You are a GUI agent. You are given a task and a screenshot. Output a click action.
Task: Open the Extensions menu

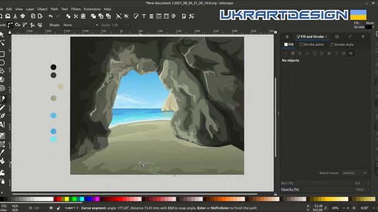pyautogui.click(x=92, y=9)
